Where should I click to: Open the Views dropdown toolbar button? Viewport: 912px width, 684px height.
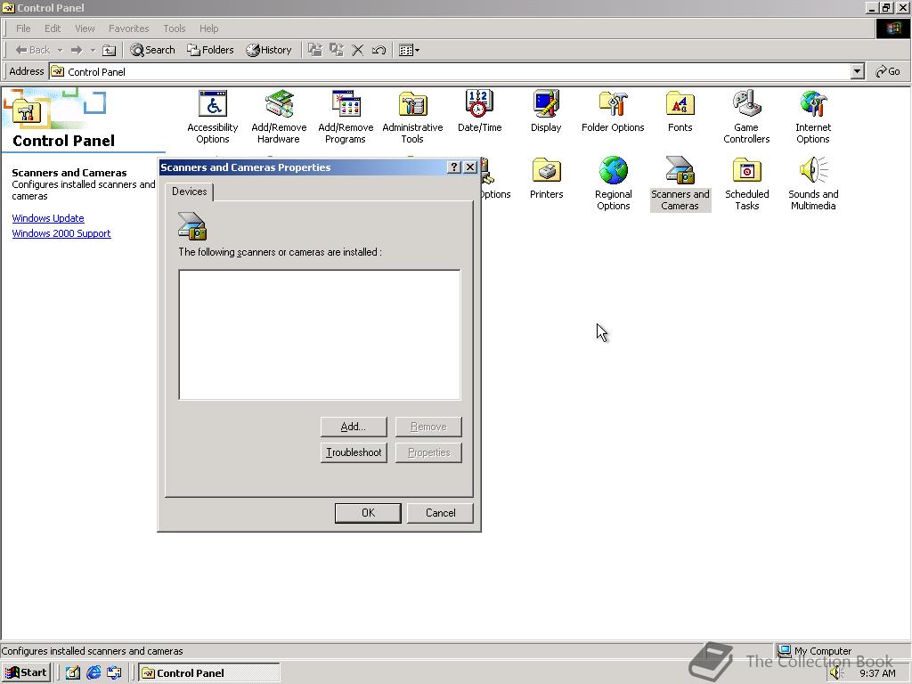[x=410, y=50]
